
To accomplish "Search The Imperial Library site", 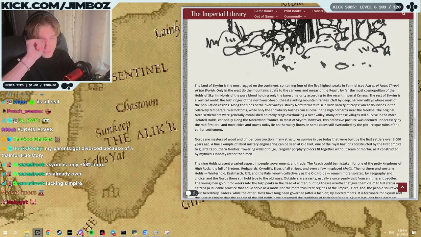I will tap(404, 14).
